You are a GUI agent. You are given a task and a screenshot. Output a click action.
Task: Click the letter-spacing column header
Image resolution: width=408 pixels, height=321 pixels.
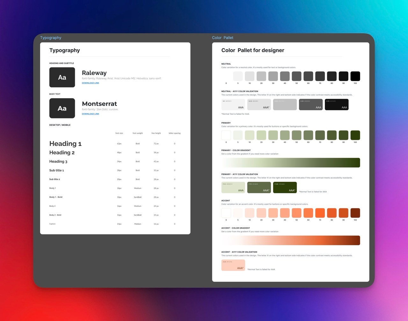[175, 133]
